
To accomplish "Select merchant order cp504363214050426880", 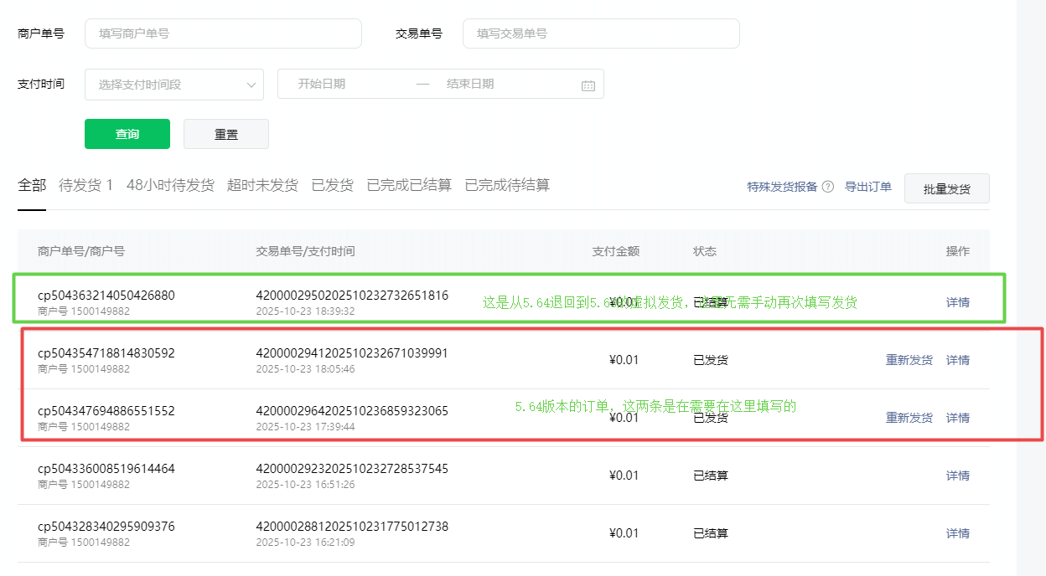I will coord(106,296).
